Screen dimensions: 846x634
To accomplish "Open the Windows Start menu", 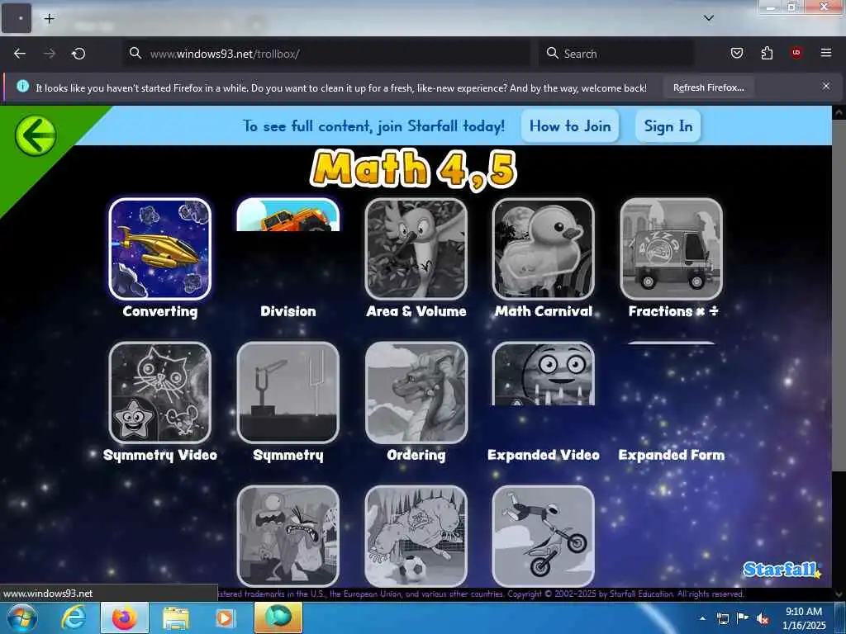I will coord(21,617).
